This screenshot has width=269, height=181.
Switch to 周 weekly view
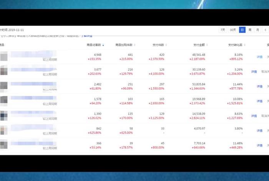tap(250, 30)
